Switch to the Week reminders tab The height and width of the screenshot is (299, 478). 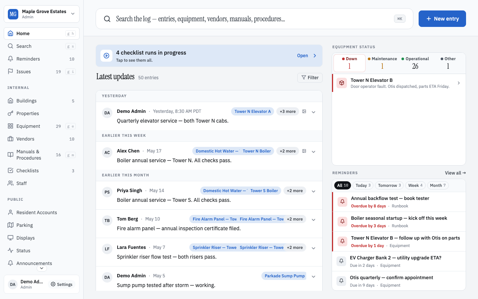pyautogui.click(x=416, y=185)
